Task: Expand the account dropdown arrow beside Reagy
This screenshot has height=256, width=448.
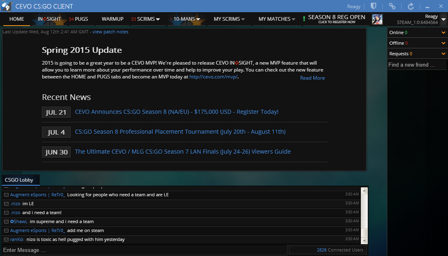Action: pos(444,20)
